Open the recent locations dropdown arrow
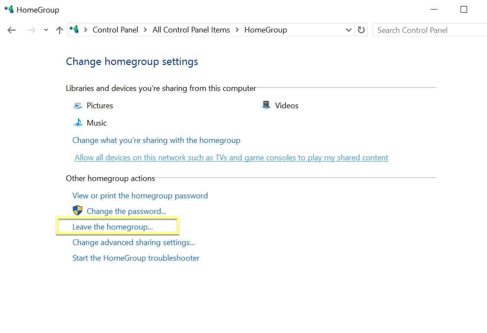Viewport: 487px width, 333px height. 46,30
